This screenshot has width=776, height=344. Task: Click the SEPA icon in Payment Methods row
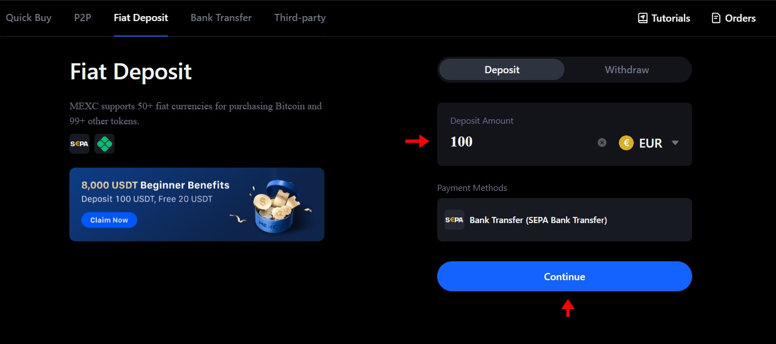(x=454, y=220)
